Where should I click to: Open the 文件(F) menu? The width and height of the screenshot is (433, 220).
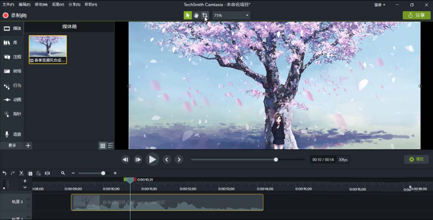click(8, 4)
